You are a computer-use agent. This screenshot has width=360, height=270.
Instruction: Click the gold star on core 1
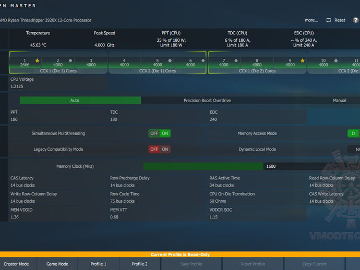point(37,60)
